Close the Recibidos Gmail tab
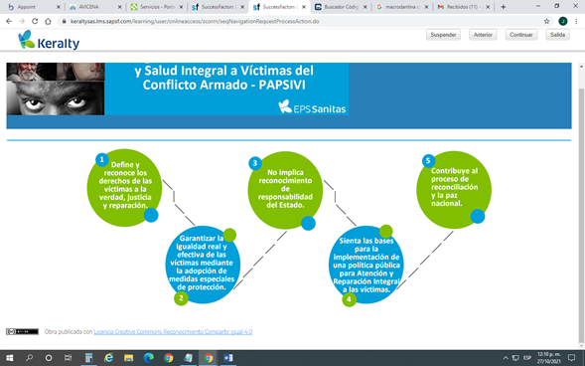The width and height of the screenshot is (585, 366). coord(488,7)
